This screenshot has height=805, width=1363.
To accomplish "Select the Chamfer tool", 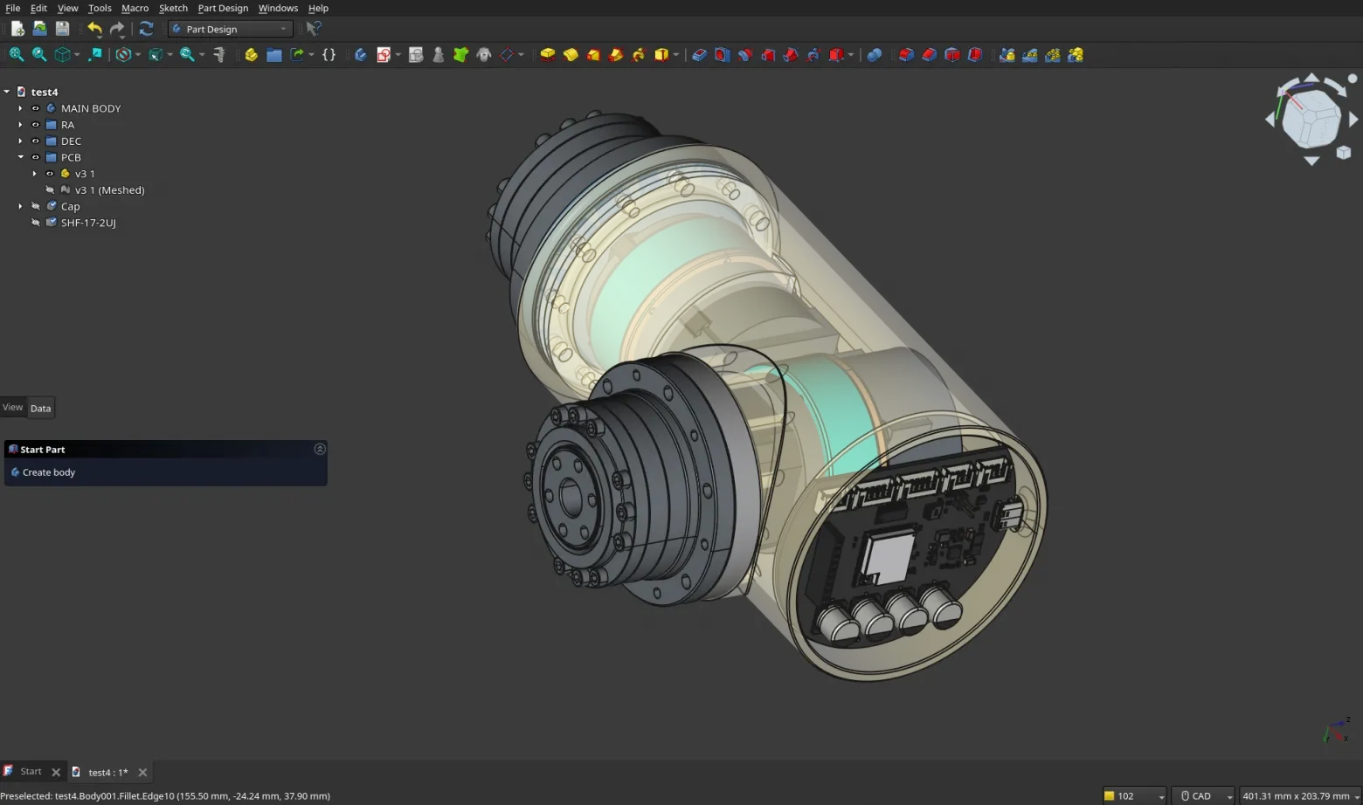I will click(x=929, y=54).
